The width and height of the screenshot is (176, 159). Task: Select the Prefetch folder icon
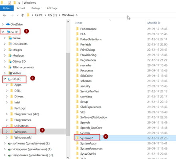click(x=77, y=44)
